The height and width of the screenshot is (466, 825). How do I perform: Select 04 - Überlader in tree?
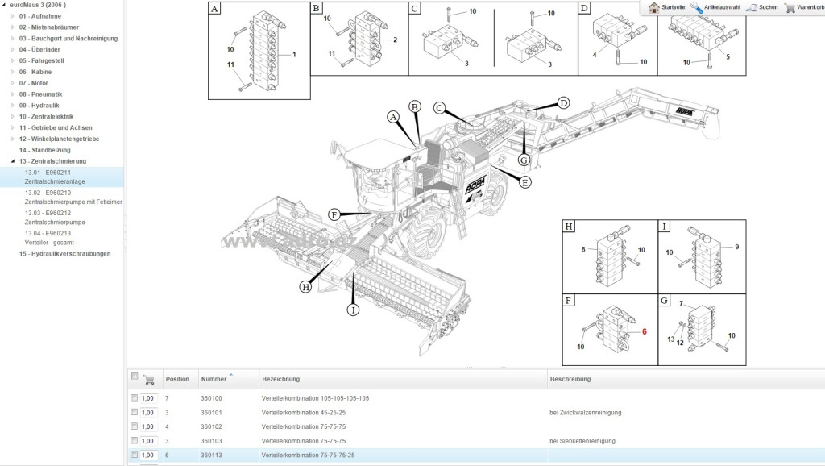click(x=39, y=49)
